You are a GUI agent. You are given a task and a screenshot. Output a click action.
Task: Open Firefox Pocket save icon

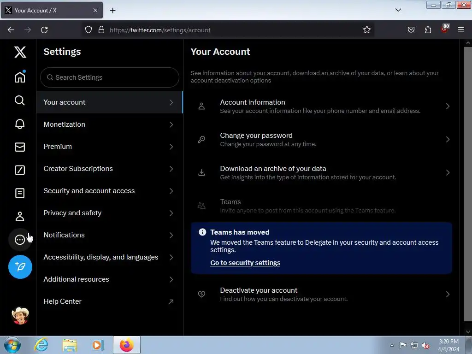pyautogui.click(x=411, y=29)
